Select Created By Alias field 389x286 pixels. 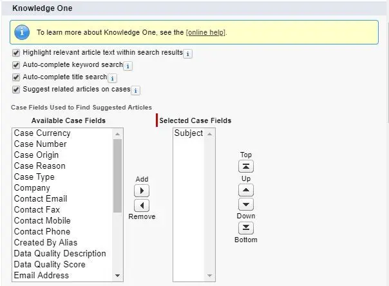(x=62, y=242)
